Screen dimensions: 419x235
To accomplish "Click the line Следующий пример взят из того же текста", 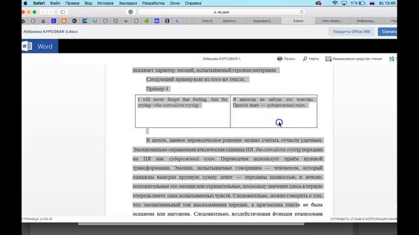I will click(x=196, y=79).
